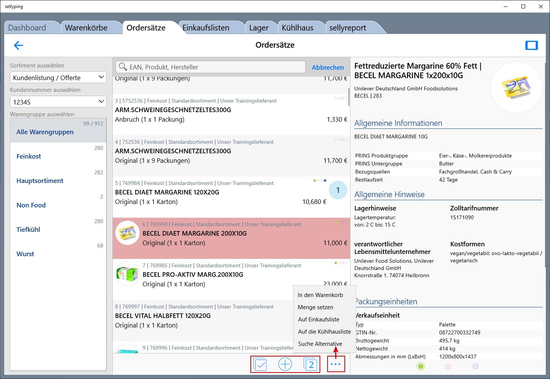Click the blue back arrow
The height and width of the screenshot is (379, 550).
[x=18, y=45]
